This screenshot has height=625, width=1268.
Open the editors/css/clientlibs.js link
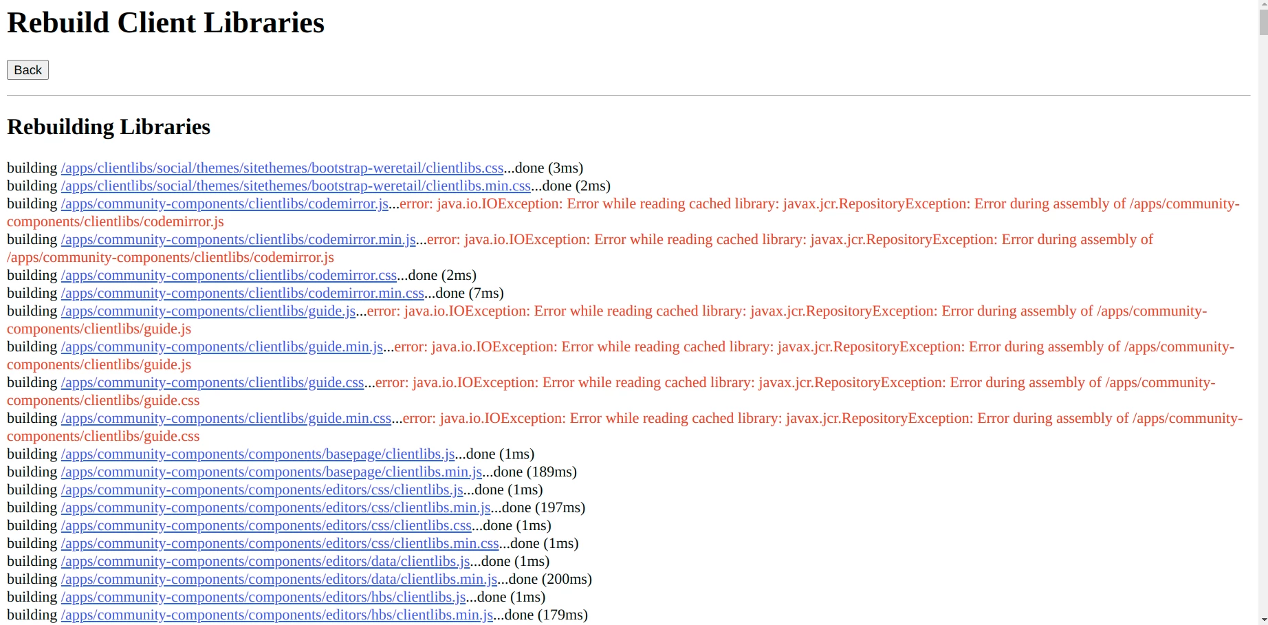point(262,490)
